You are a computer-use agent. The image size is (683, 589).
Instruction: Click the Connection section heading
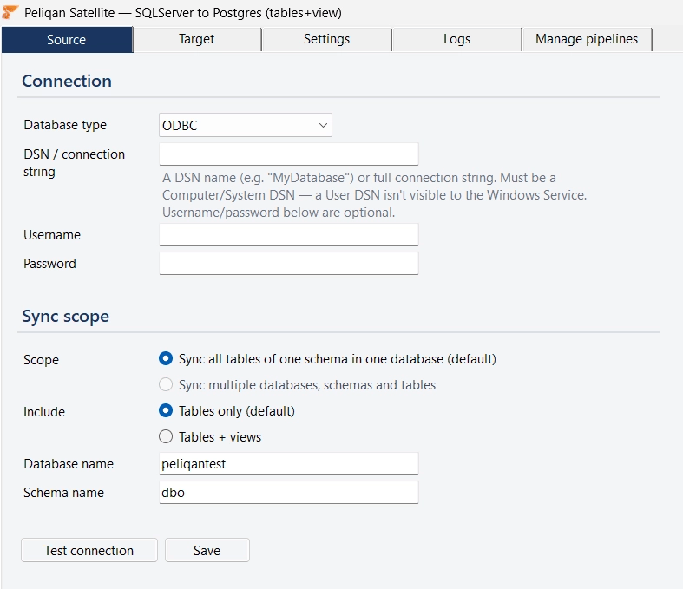(67, 81)
